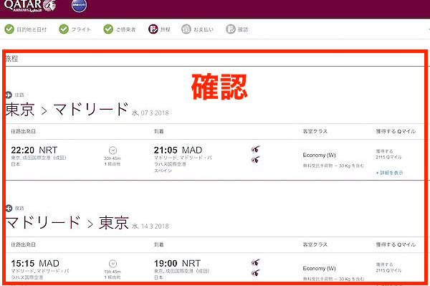
Task: Click the 復路 return plane icon
Action: (x=9, y=208)
